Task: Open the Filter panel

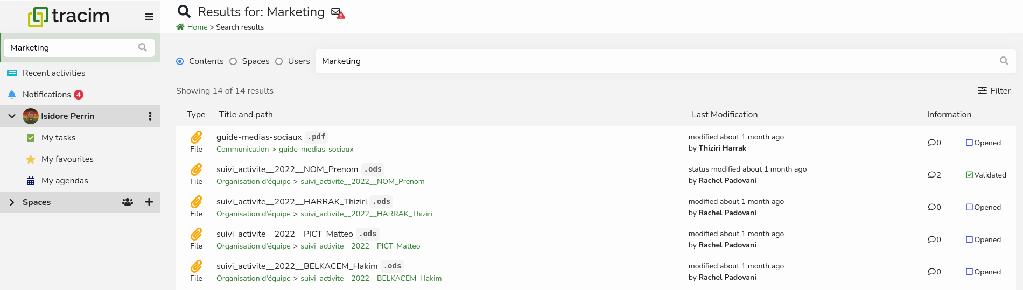Action: [994, 90]
